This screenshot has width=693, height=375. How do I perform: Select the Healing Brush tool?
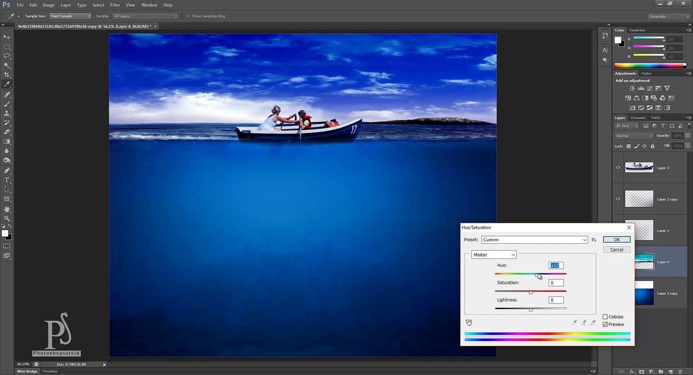[7, 95]
